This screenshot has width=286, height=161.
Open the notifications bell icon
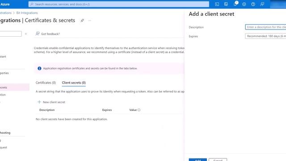point(236,4)
